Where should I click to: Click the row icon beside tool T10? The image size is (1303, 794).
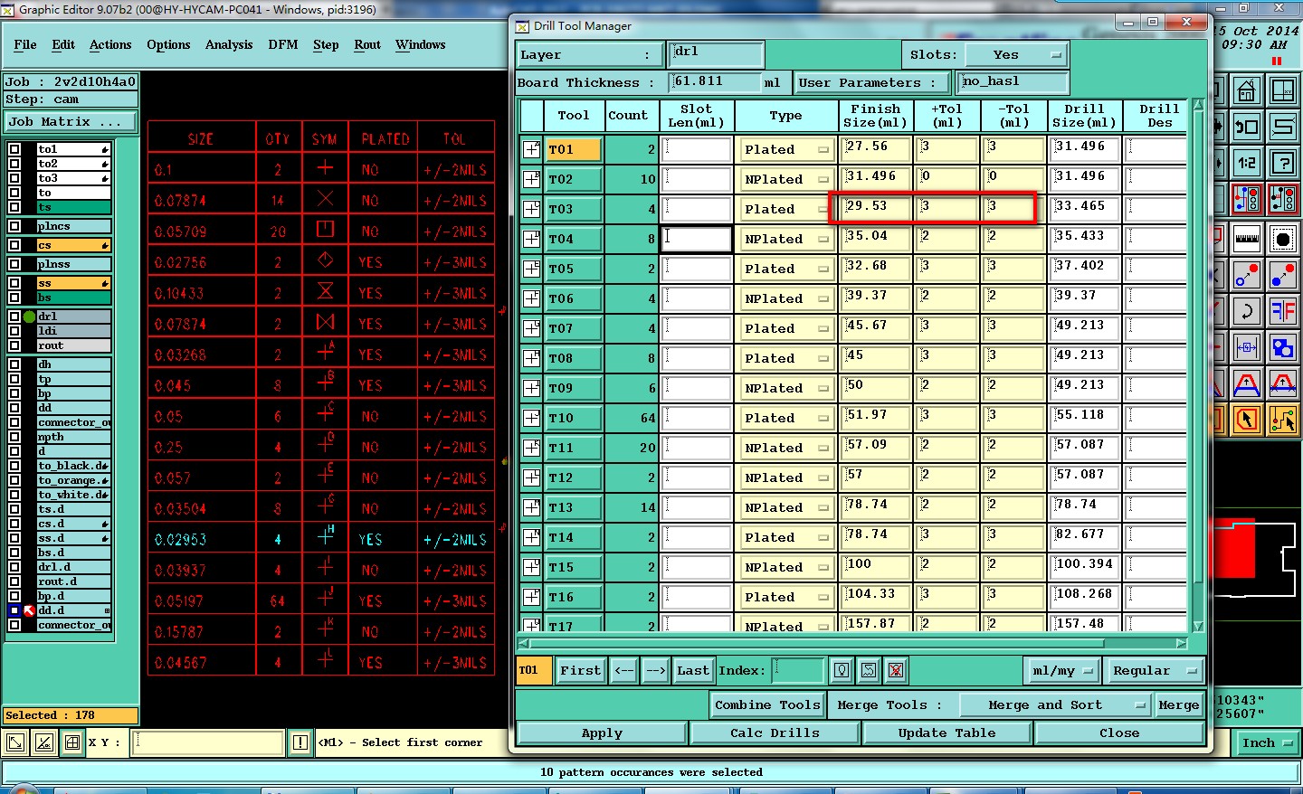tap(531, 418)
